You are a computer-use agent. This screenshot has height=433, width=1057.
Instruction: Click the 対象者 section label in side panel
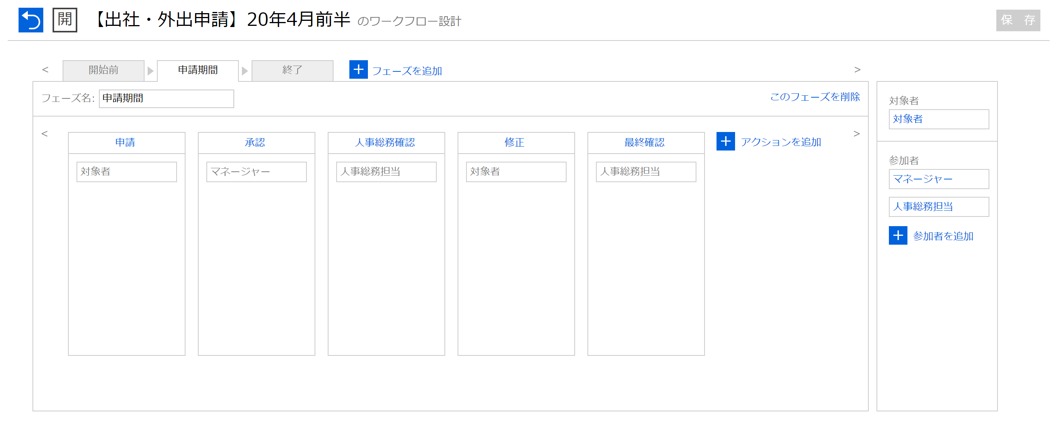click(904, 101)
